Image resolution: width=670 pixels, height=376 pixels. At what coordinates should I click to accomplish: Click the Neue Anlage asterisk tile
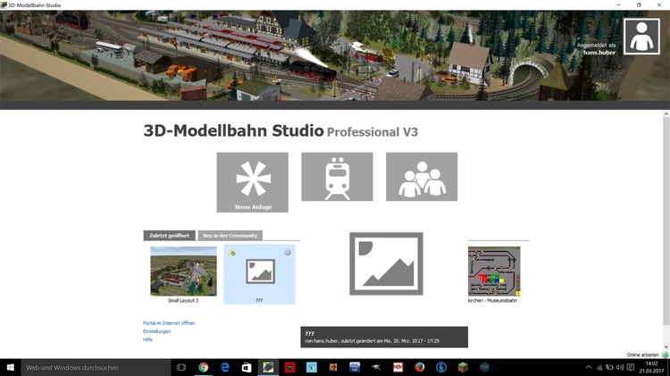pos(253,182)
